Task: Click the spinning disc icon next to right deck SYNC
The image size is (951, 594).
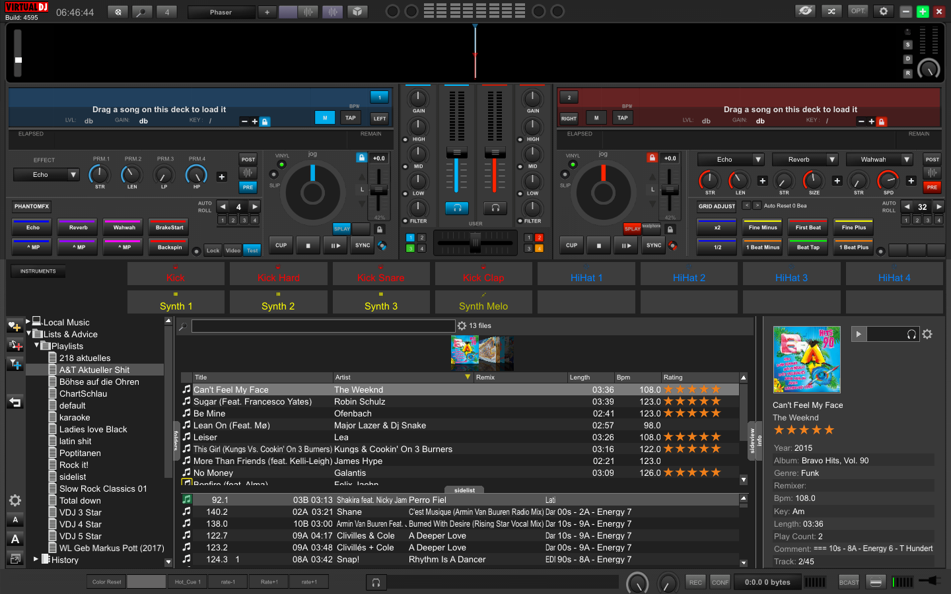Action: (x=672, y=246)
